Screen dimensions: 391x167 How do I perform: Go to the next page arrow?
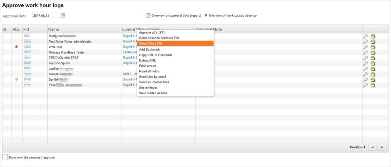(x=382, y=147)
